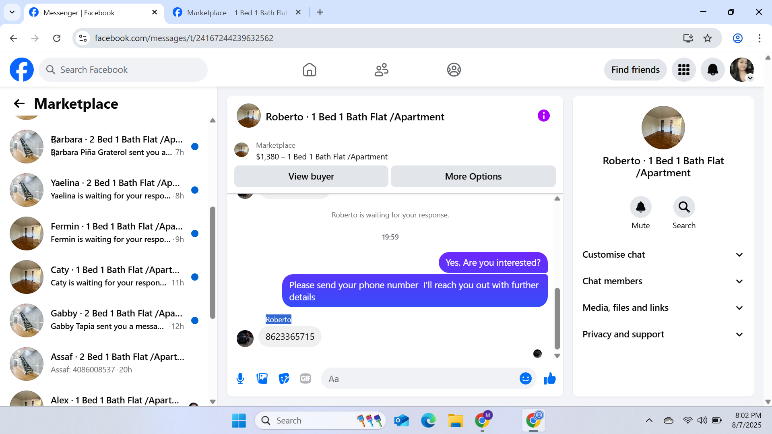
Task: Click the Search Facebook field
Action: [x=123, y=70]
